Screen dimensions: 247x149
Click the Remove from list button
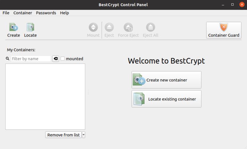(64, 135)
